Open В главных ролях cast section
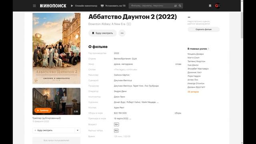This screenshot has width=256, height=144. coord(198,49)
